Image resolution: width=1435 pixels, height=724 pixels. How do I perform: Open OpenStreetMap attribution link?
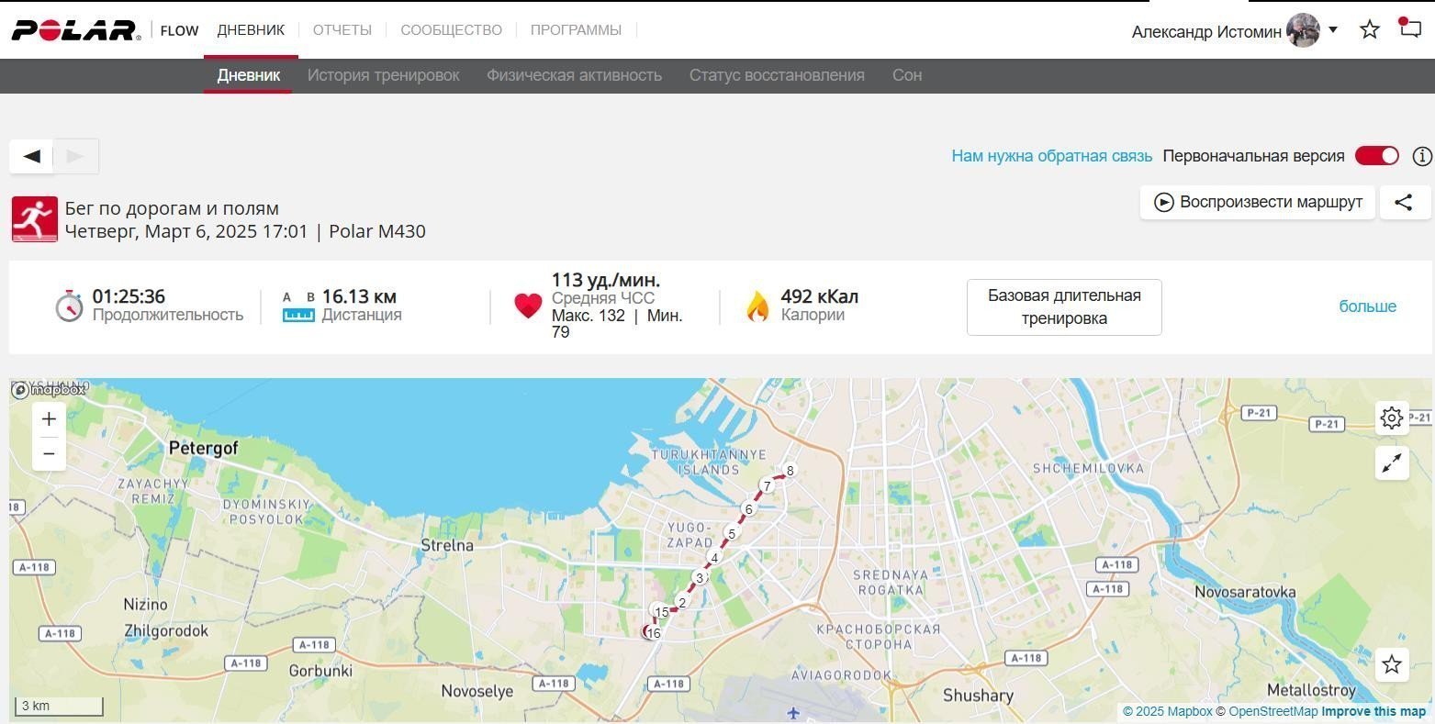(1273, 711)
